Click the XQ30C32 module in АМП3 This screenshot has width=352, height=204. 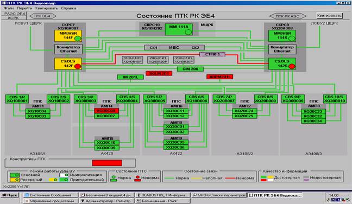313,116
